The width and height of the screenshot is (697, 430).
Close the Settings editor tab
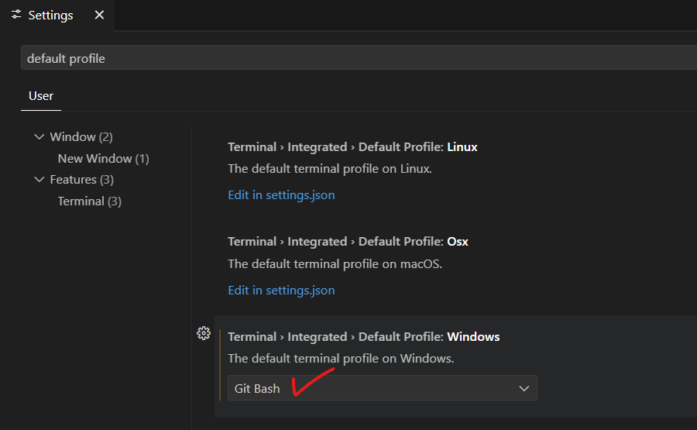click(x=98, y=15)
